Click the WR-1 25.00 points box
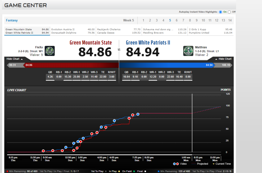 tap(77, 77)
